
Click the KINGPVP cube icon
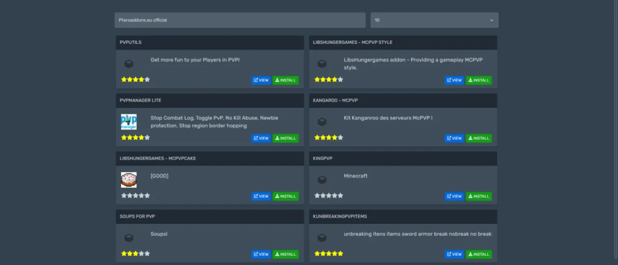(x=322, y=180)
